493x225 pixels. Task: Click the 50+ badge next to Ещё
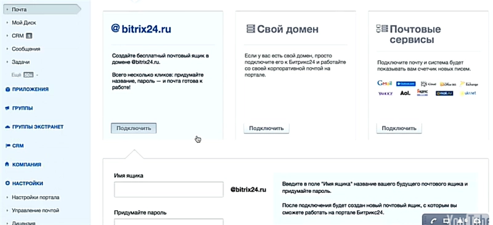click(28, 75)
